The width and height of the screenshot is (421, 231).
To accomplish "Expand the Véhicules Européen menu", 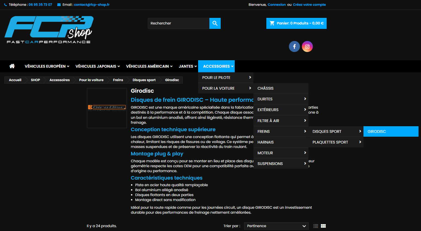I will tap(47, 66).
